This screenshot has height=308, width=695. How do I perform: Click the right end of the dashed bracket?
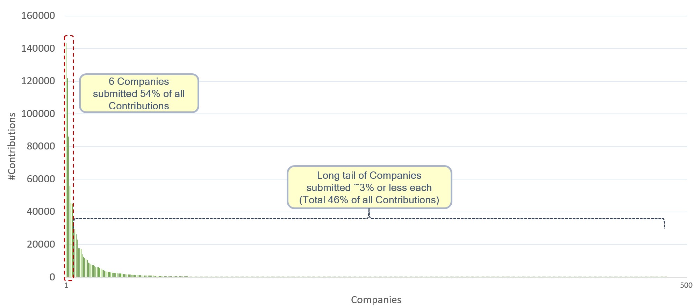tap(664, 223)
